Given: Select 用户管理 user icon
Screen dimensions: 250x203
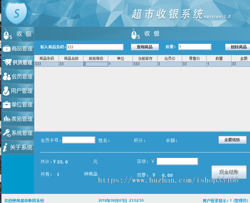Looking at the screenshot, I should (x=6, y=90).
